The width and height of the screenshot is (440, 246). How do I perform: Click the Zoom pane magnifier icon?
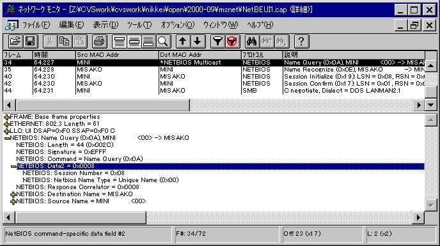point(163,42)
